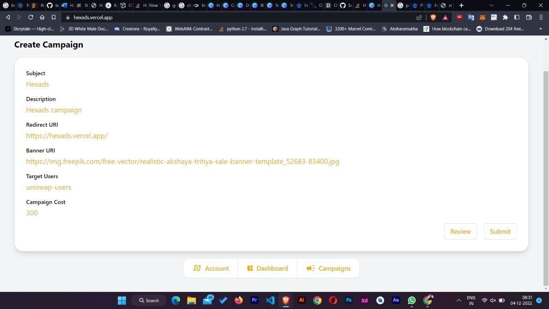
Task: Submit the campaign form
Action: pyautogui.click(x=500, y=231)
